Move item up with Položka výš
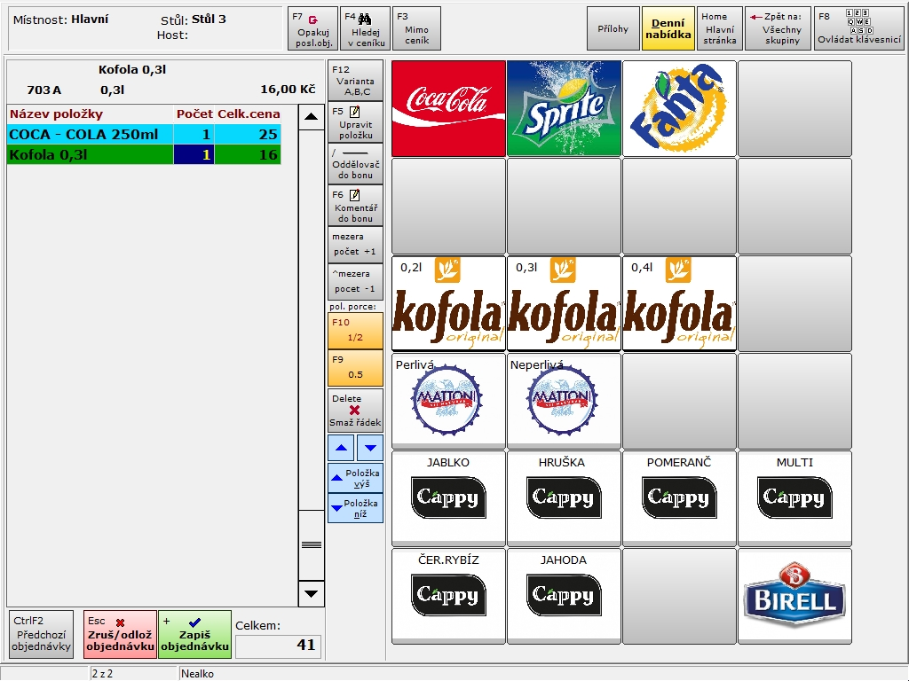The image size is (909, 681). [x=355, y=478]
